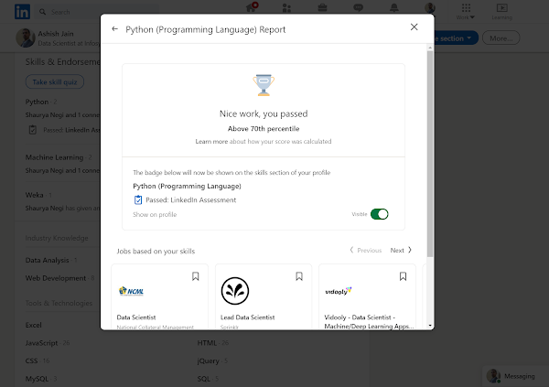Click the 'Above 70th percentile' text
Viewport: 549px width, 387px height.
(264, 128)
